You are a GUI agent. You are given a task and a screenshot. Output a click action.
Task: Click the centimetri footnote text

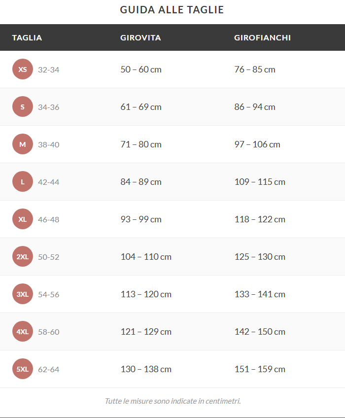(x=173, y=401)
